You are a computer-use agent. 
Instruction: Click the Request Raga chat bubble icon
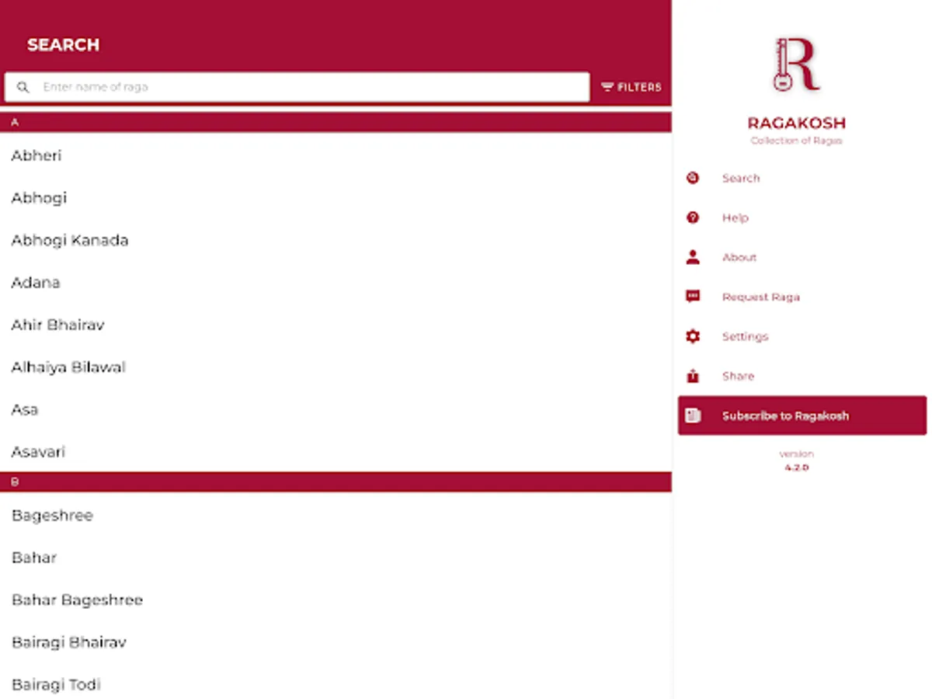693,297
